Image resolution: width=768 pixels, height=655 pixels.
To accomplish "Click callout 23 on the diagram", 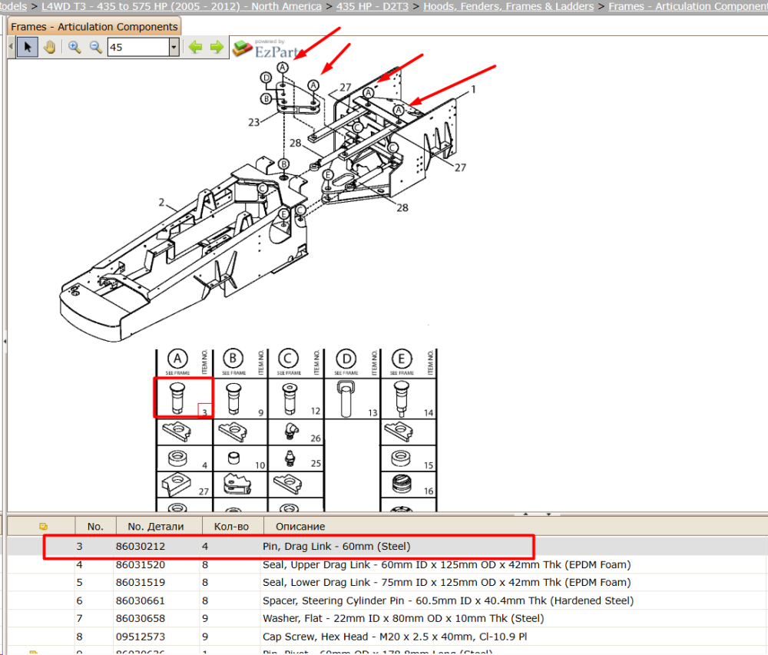I will pos(253,122).
